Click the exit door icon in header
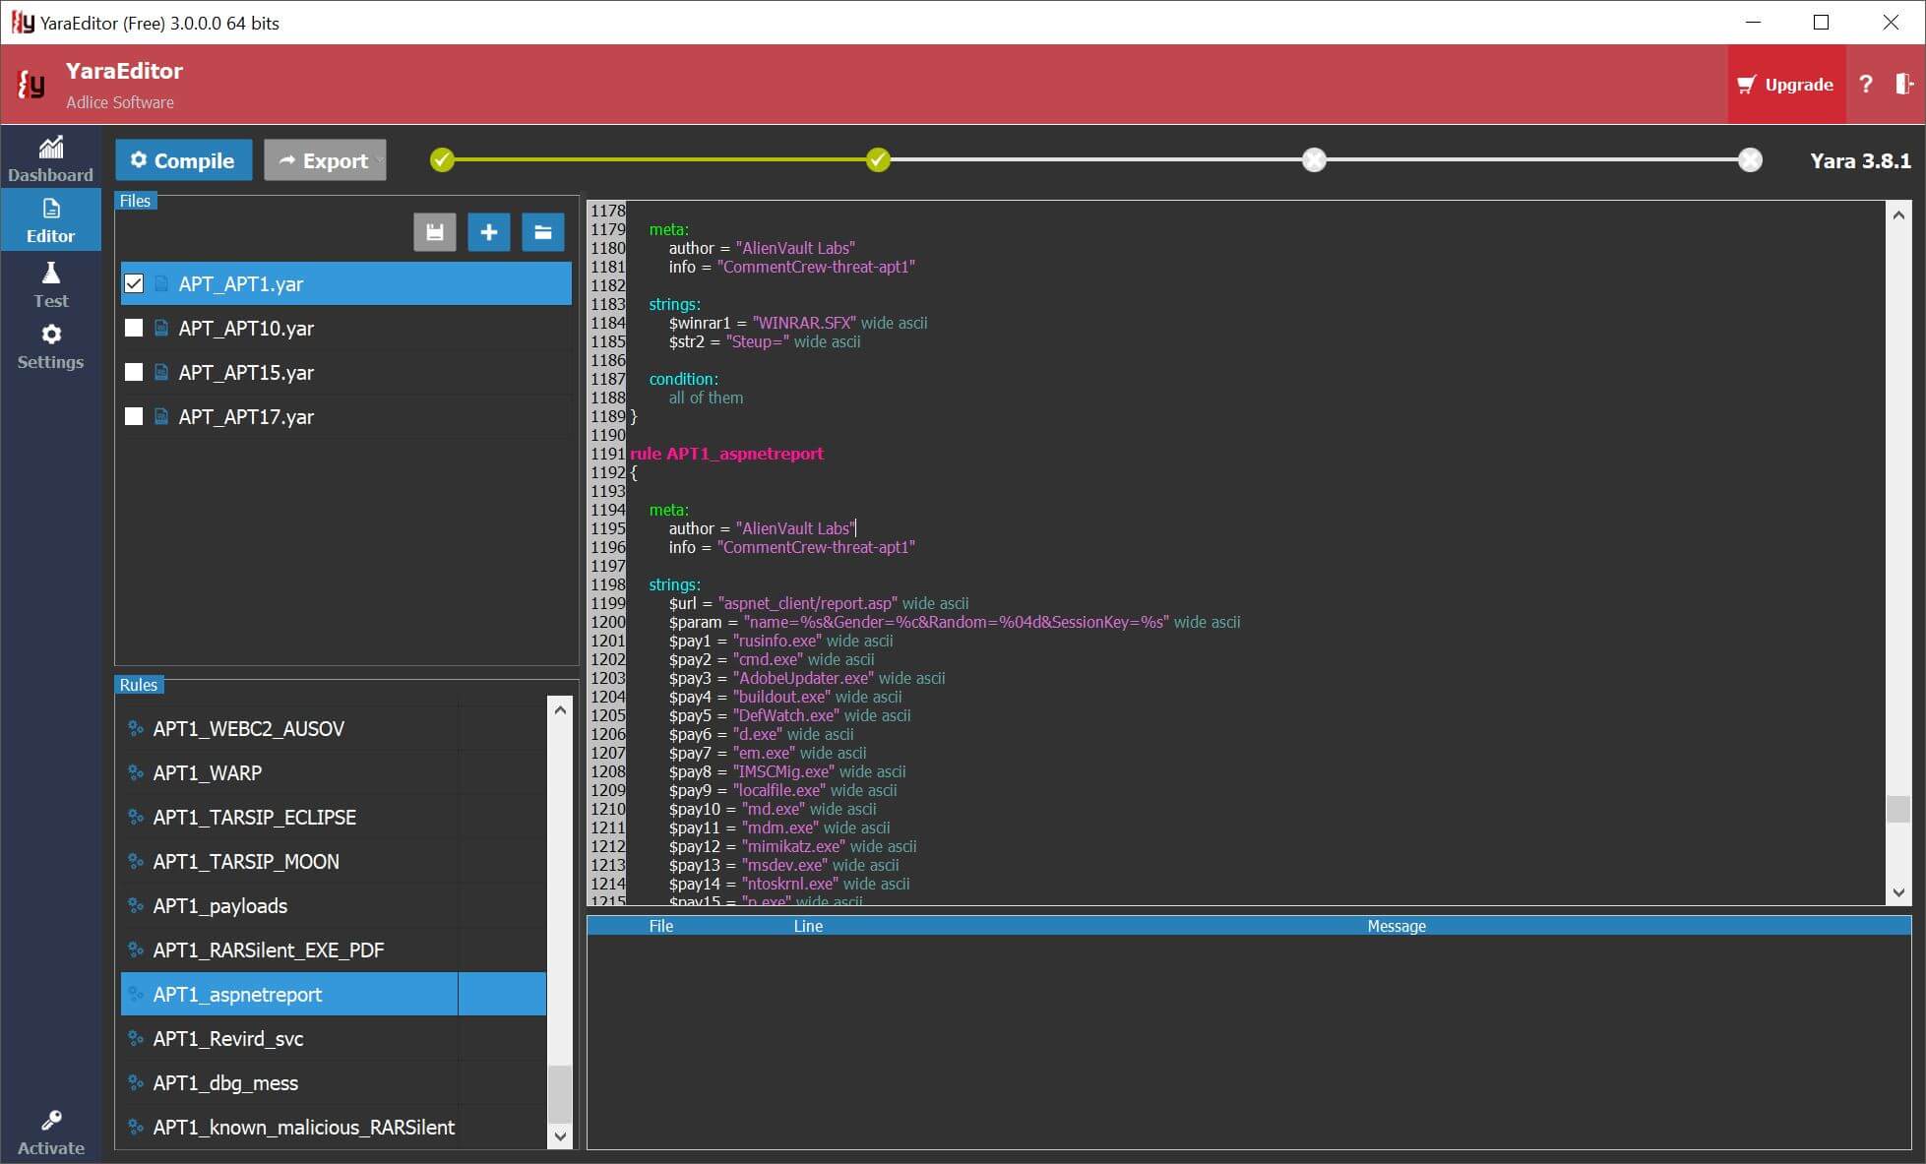 pos(1903,85)
